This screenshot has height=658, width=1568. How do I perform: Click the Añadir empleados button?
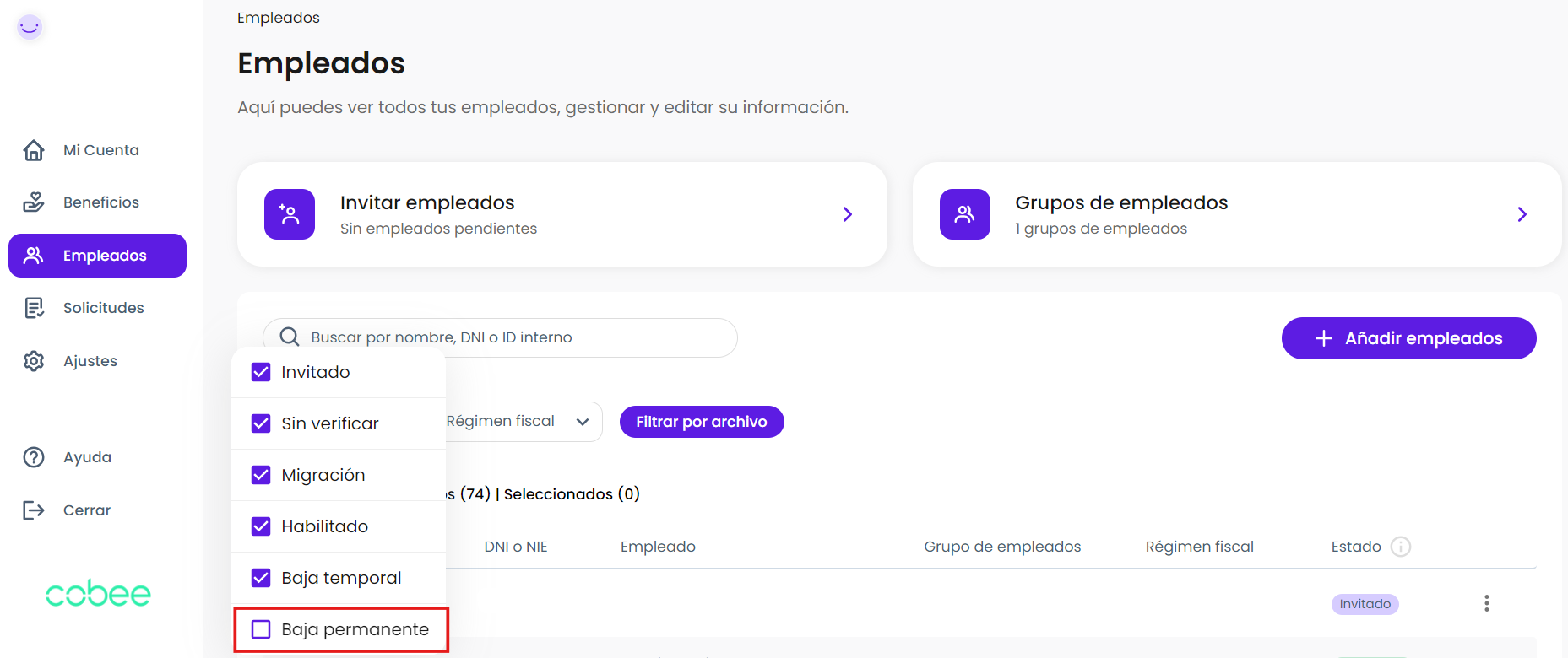(x=1408, y=338)
